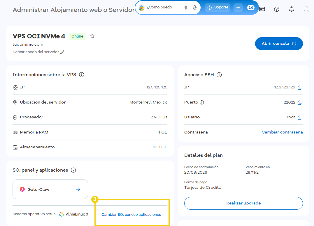Screen dimensions: 314x226
Task: Open the GatorClaw application card
Action: click(50, 189)
